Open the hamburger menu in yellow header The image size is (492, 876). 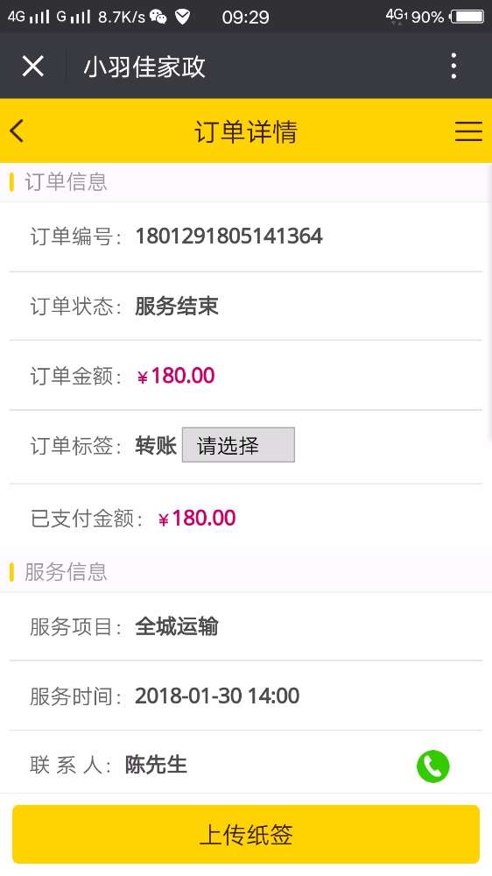[468, 131]
